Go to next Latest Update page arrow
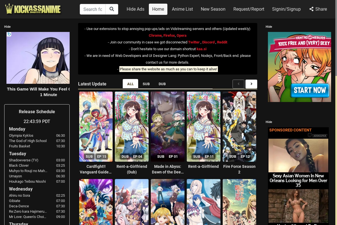 (x=251, y=84)
